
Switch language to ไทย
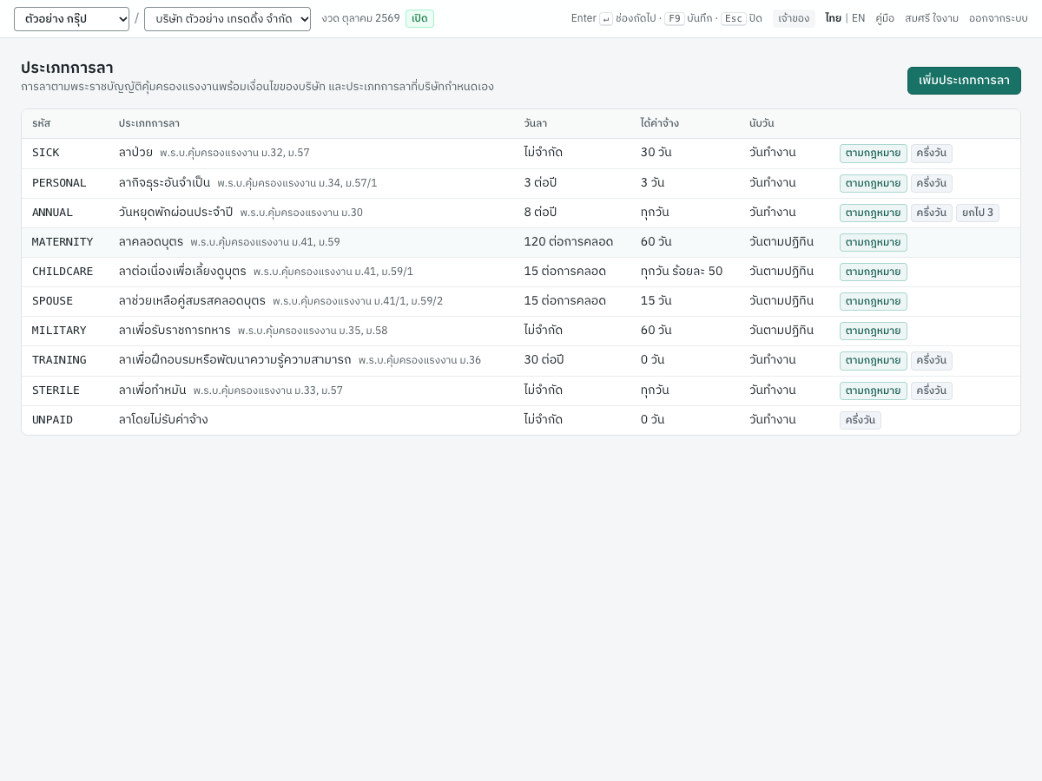pos(833,18)
